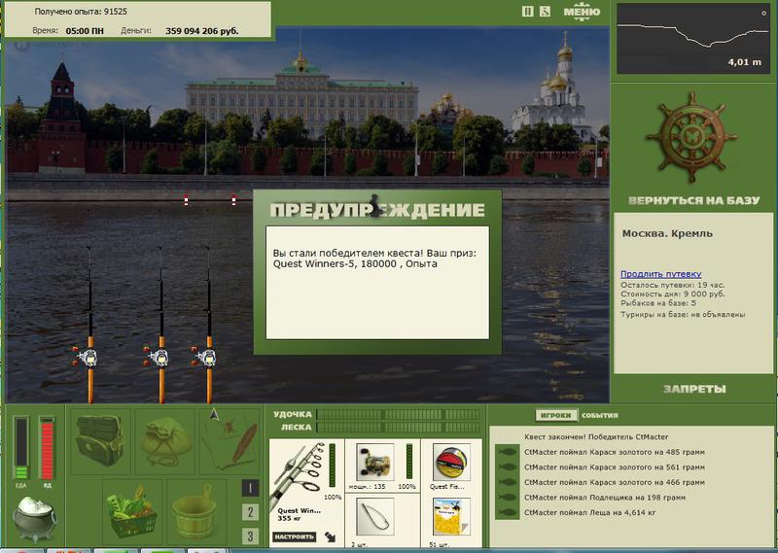Click the diagonal arrow next to НАСТРОИТЬ

point(331,536)
